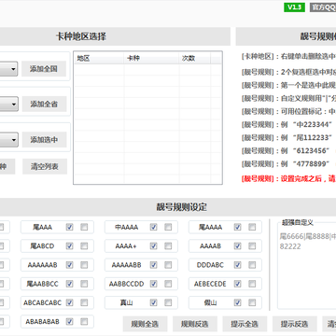Uncheck the checked box for DDDABC
This screenshot has height=336, width=336.
[x=238, y=265]
